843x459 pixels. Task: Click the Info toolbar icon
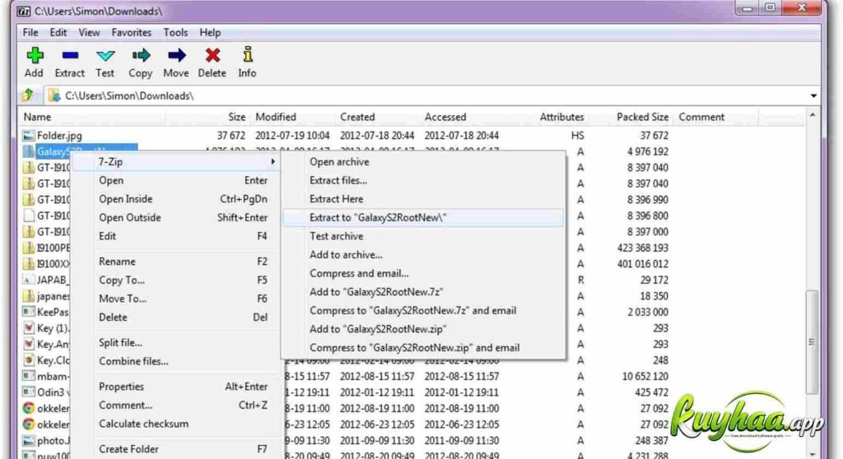click(x=247, y=55)
